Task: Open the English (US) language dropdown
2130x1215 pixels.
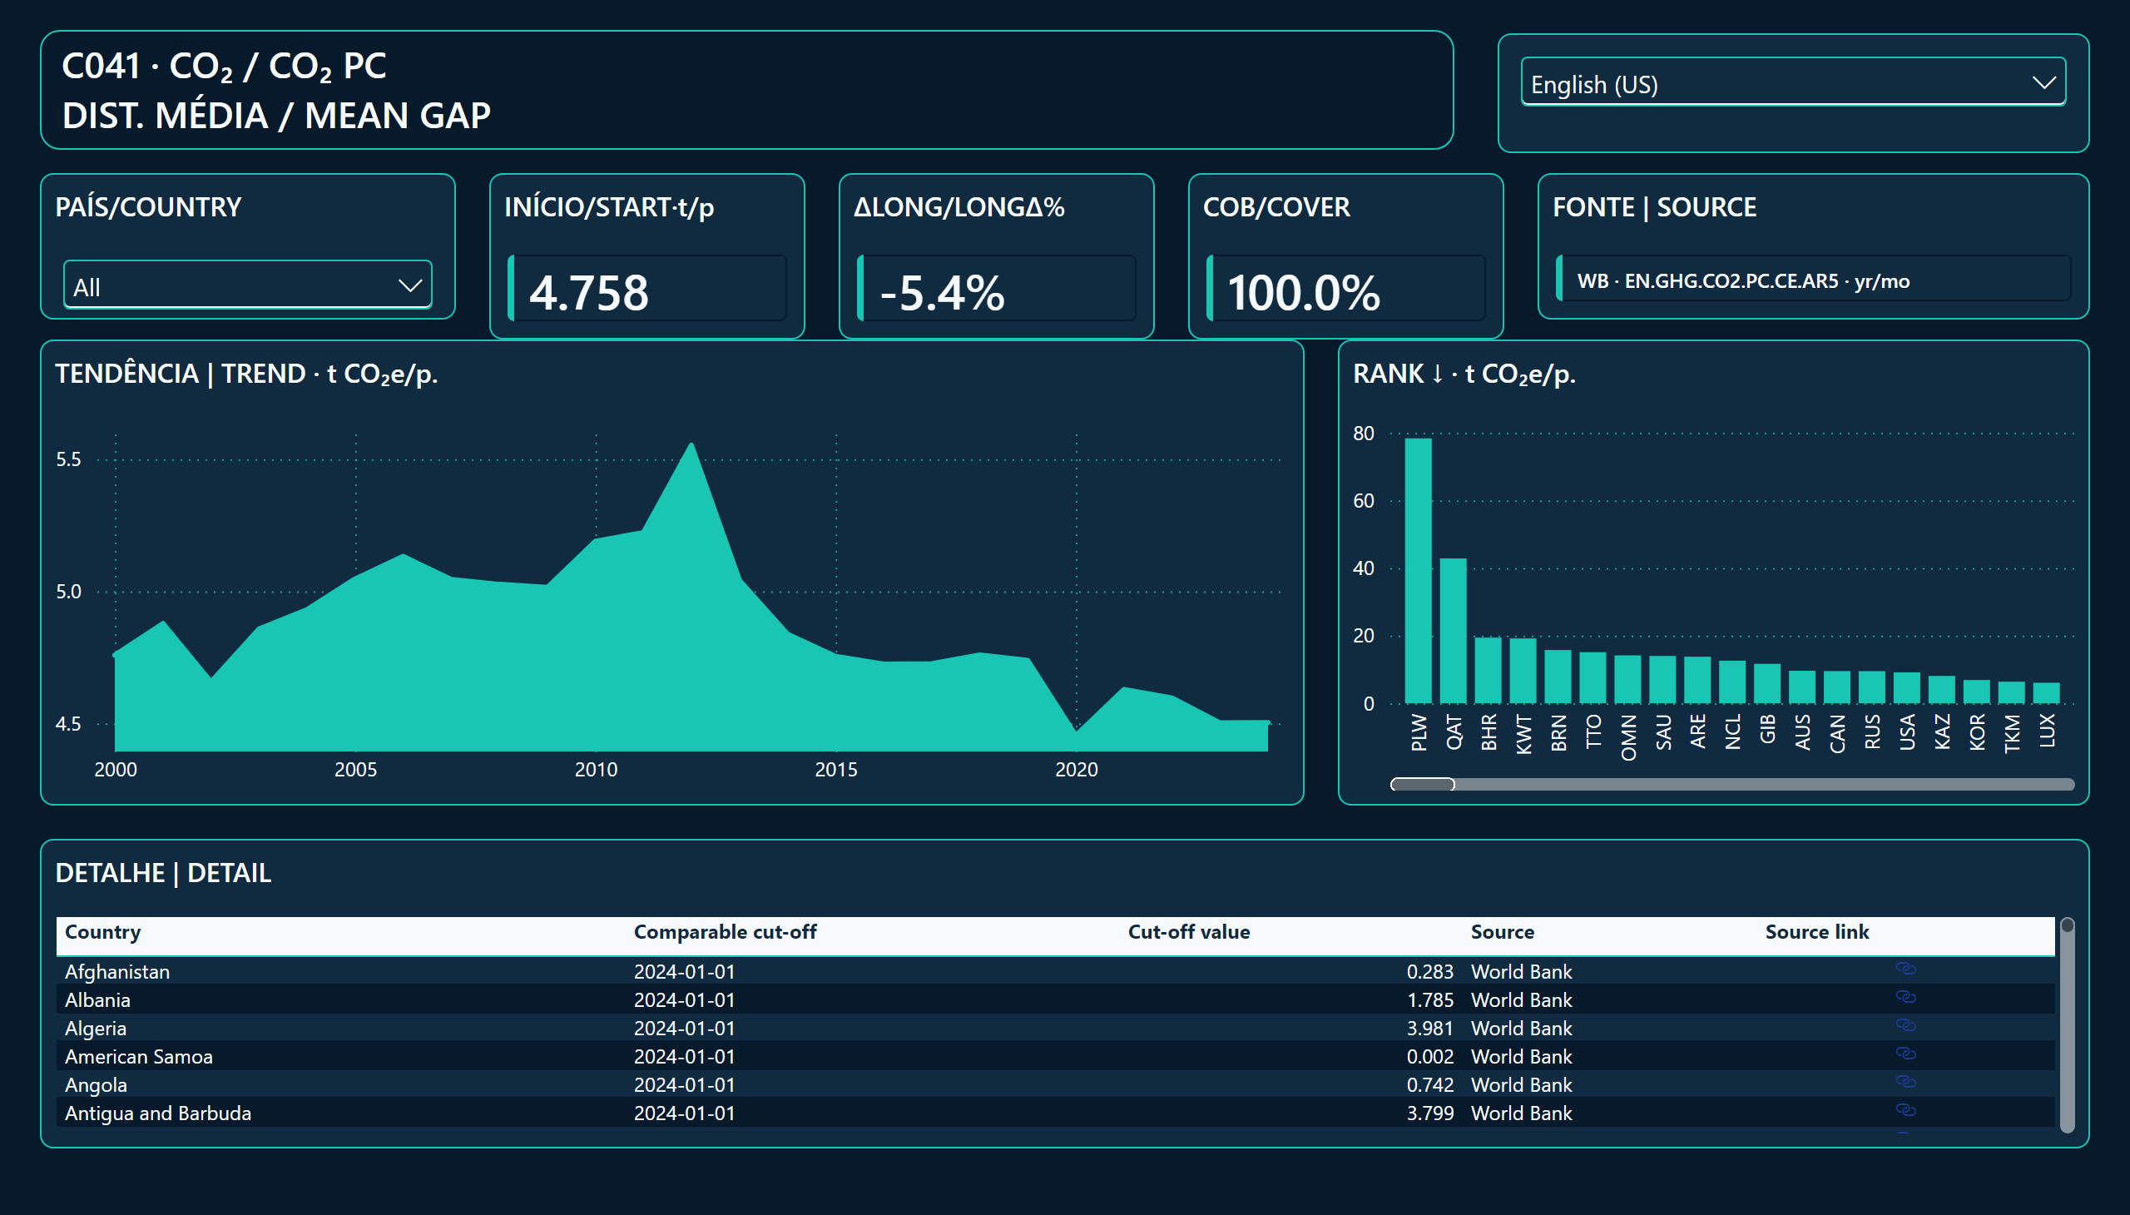Action: click(x=1793, y=82)
